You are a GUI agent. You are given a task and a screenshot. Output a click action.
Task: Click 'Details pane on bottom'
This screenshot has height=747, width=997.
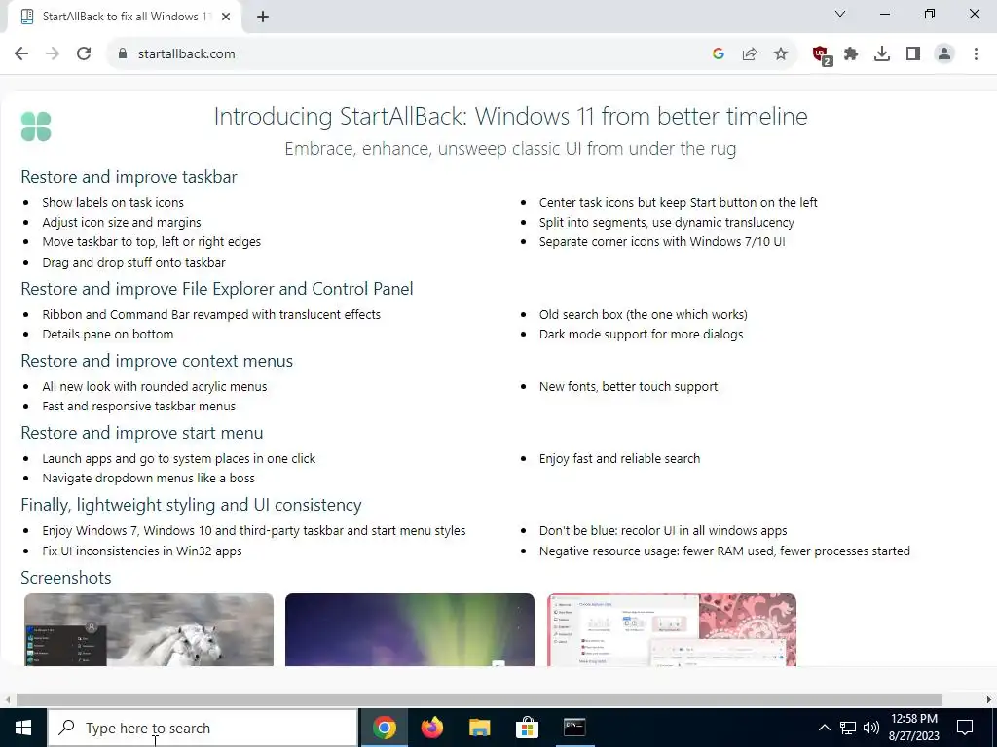point(108,335)
